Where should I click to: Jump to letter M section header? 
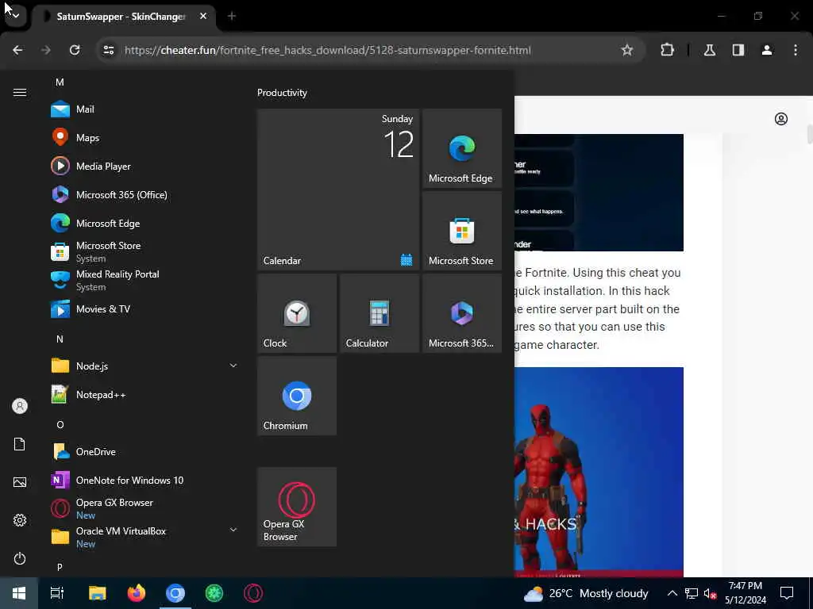coord(60,82)
